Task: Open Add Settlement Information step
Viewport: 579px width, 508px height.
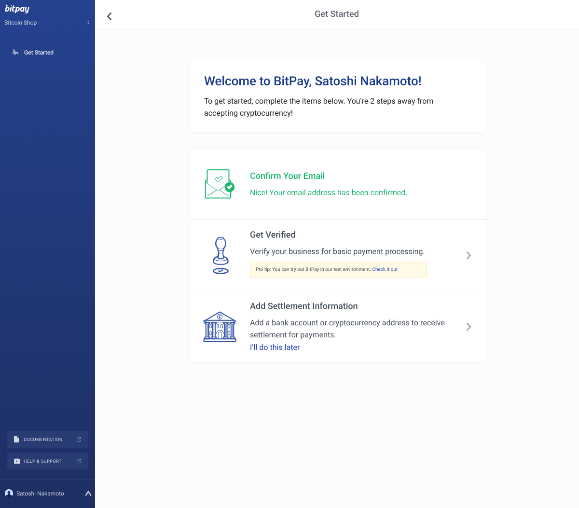Action: (x=338, y=327)
